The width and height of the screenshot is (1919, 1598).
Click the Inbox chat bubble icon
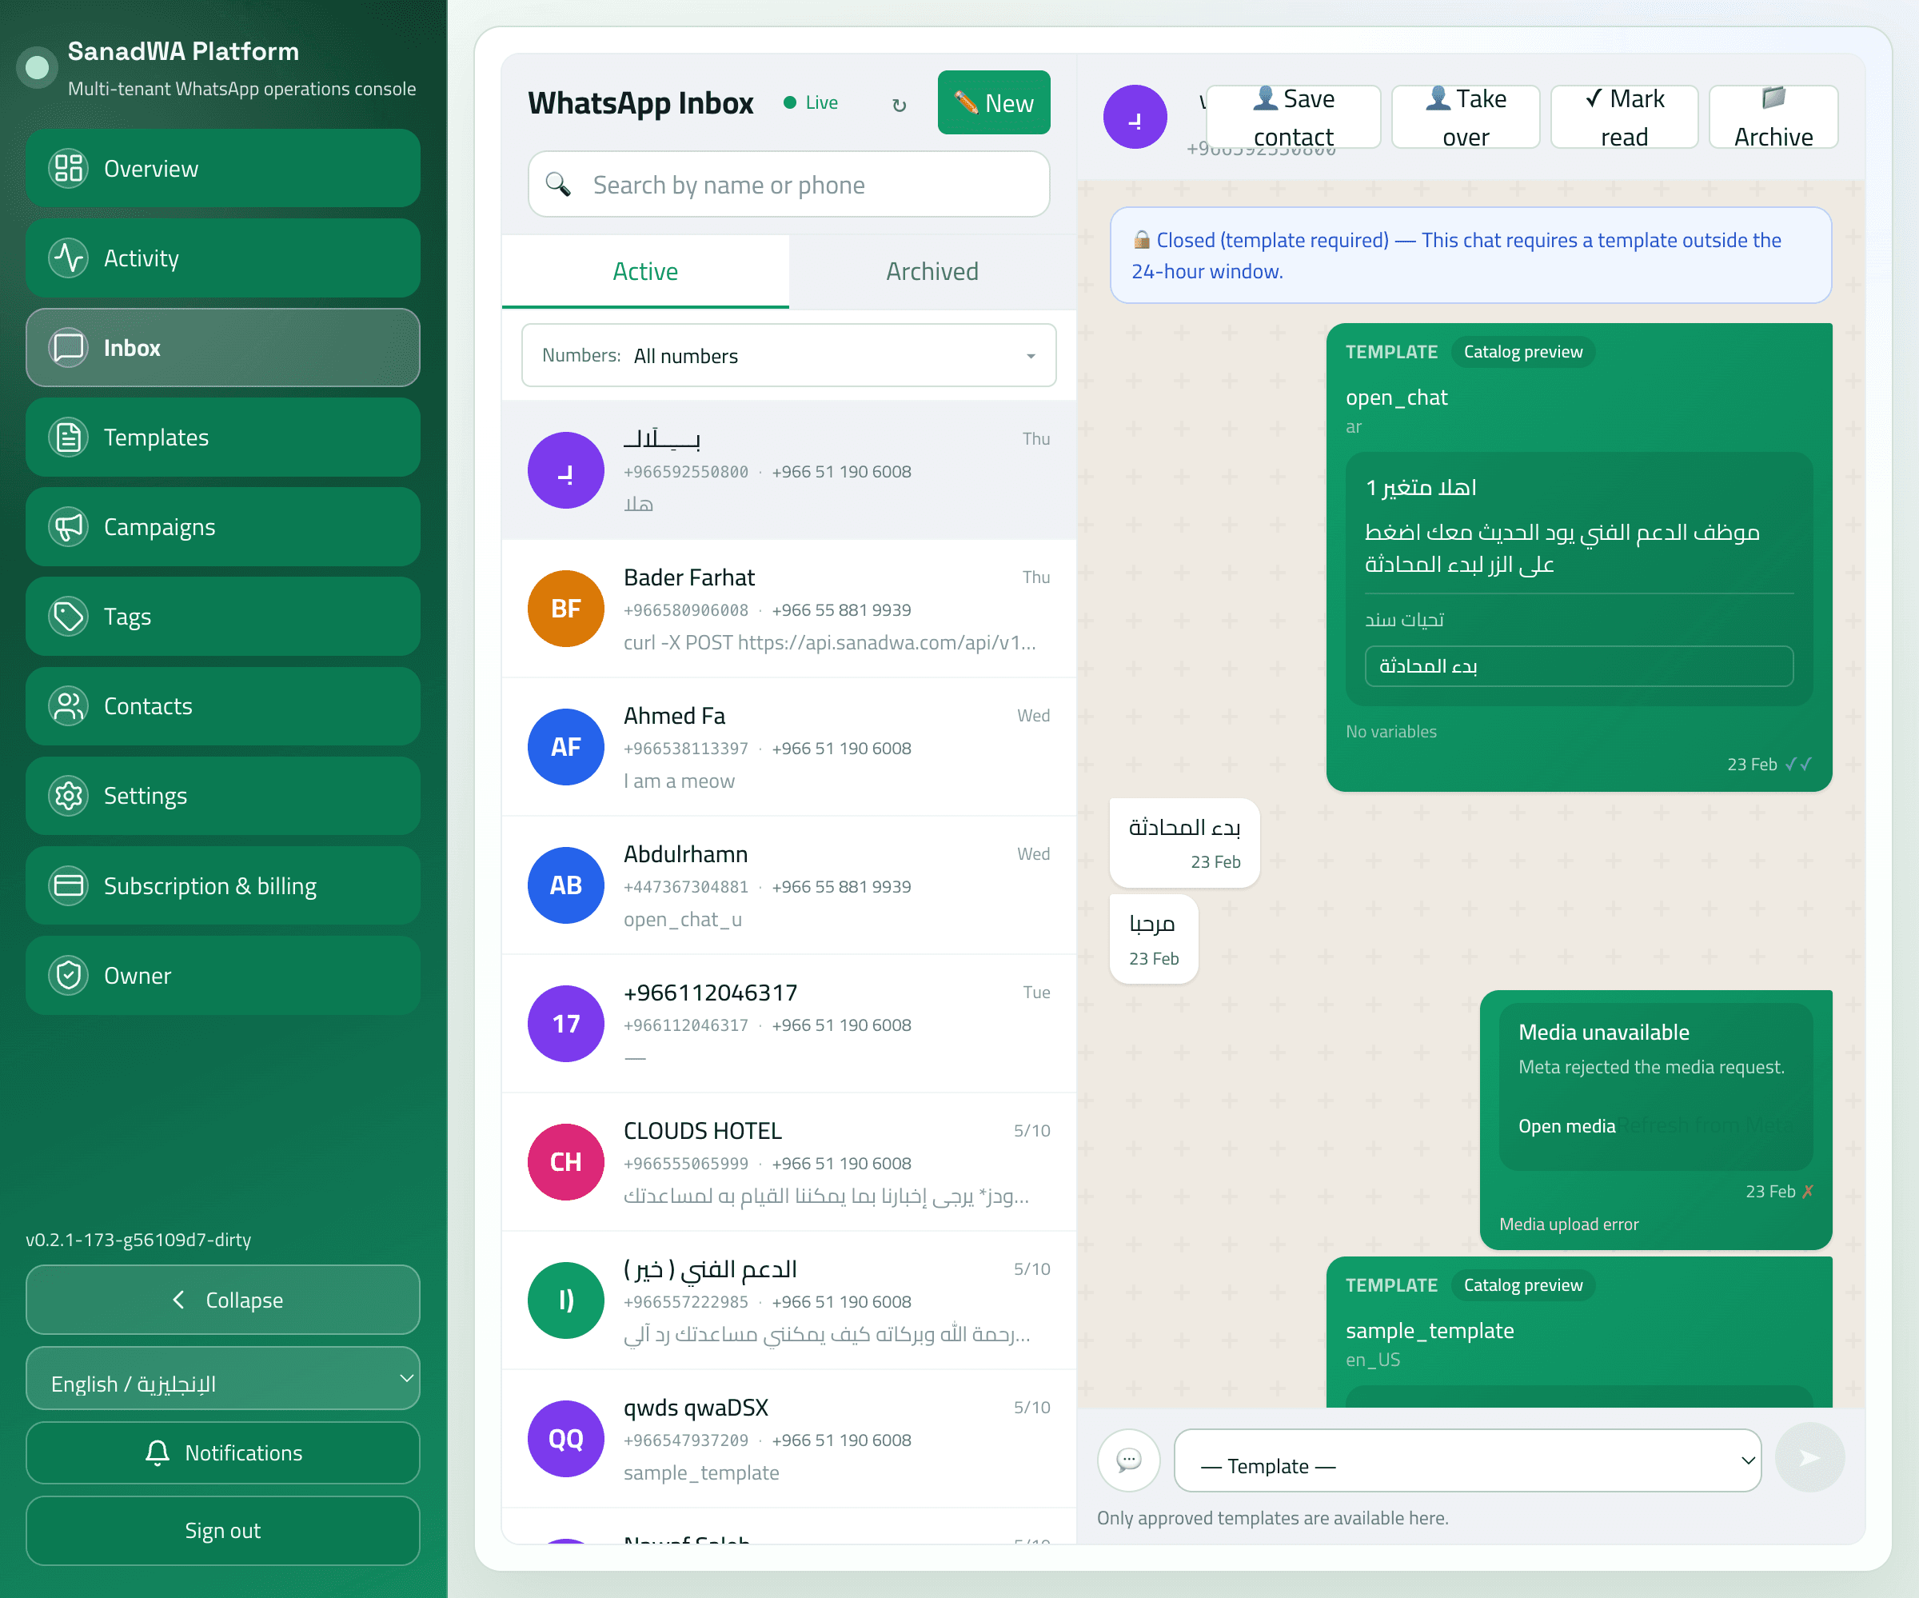click(69, 347)
